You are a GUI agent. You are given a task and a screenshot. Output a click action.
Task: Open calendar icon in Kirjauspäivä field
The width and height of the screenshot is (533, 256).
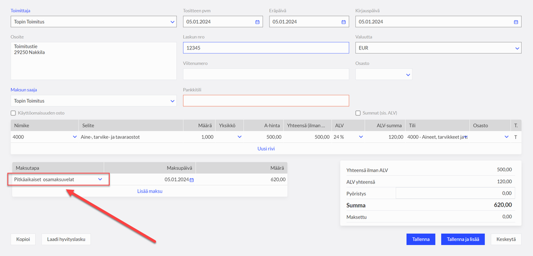(x=516, y=22)
